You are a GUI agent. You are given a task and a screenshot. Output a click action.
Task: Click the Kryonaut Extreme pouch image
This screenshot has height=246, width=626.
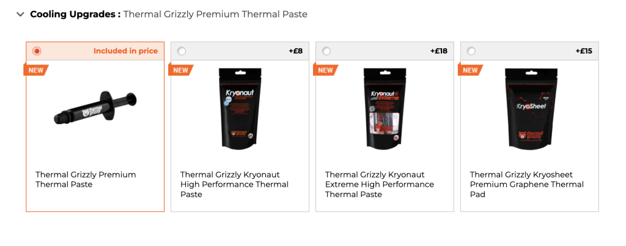[x=385, y=109]
